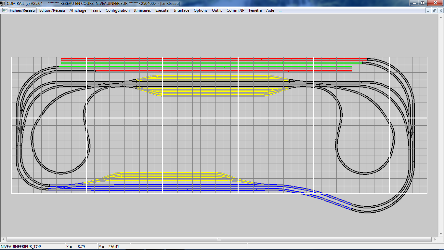
Task: Open the Outils menu
Action: click(x=217, y=10)
